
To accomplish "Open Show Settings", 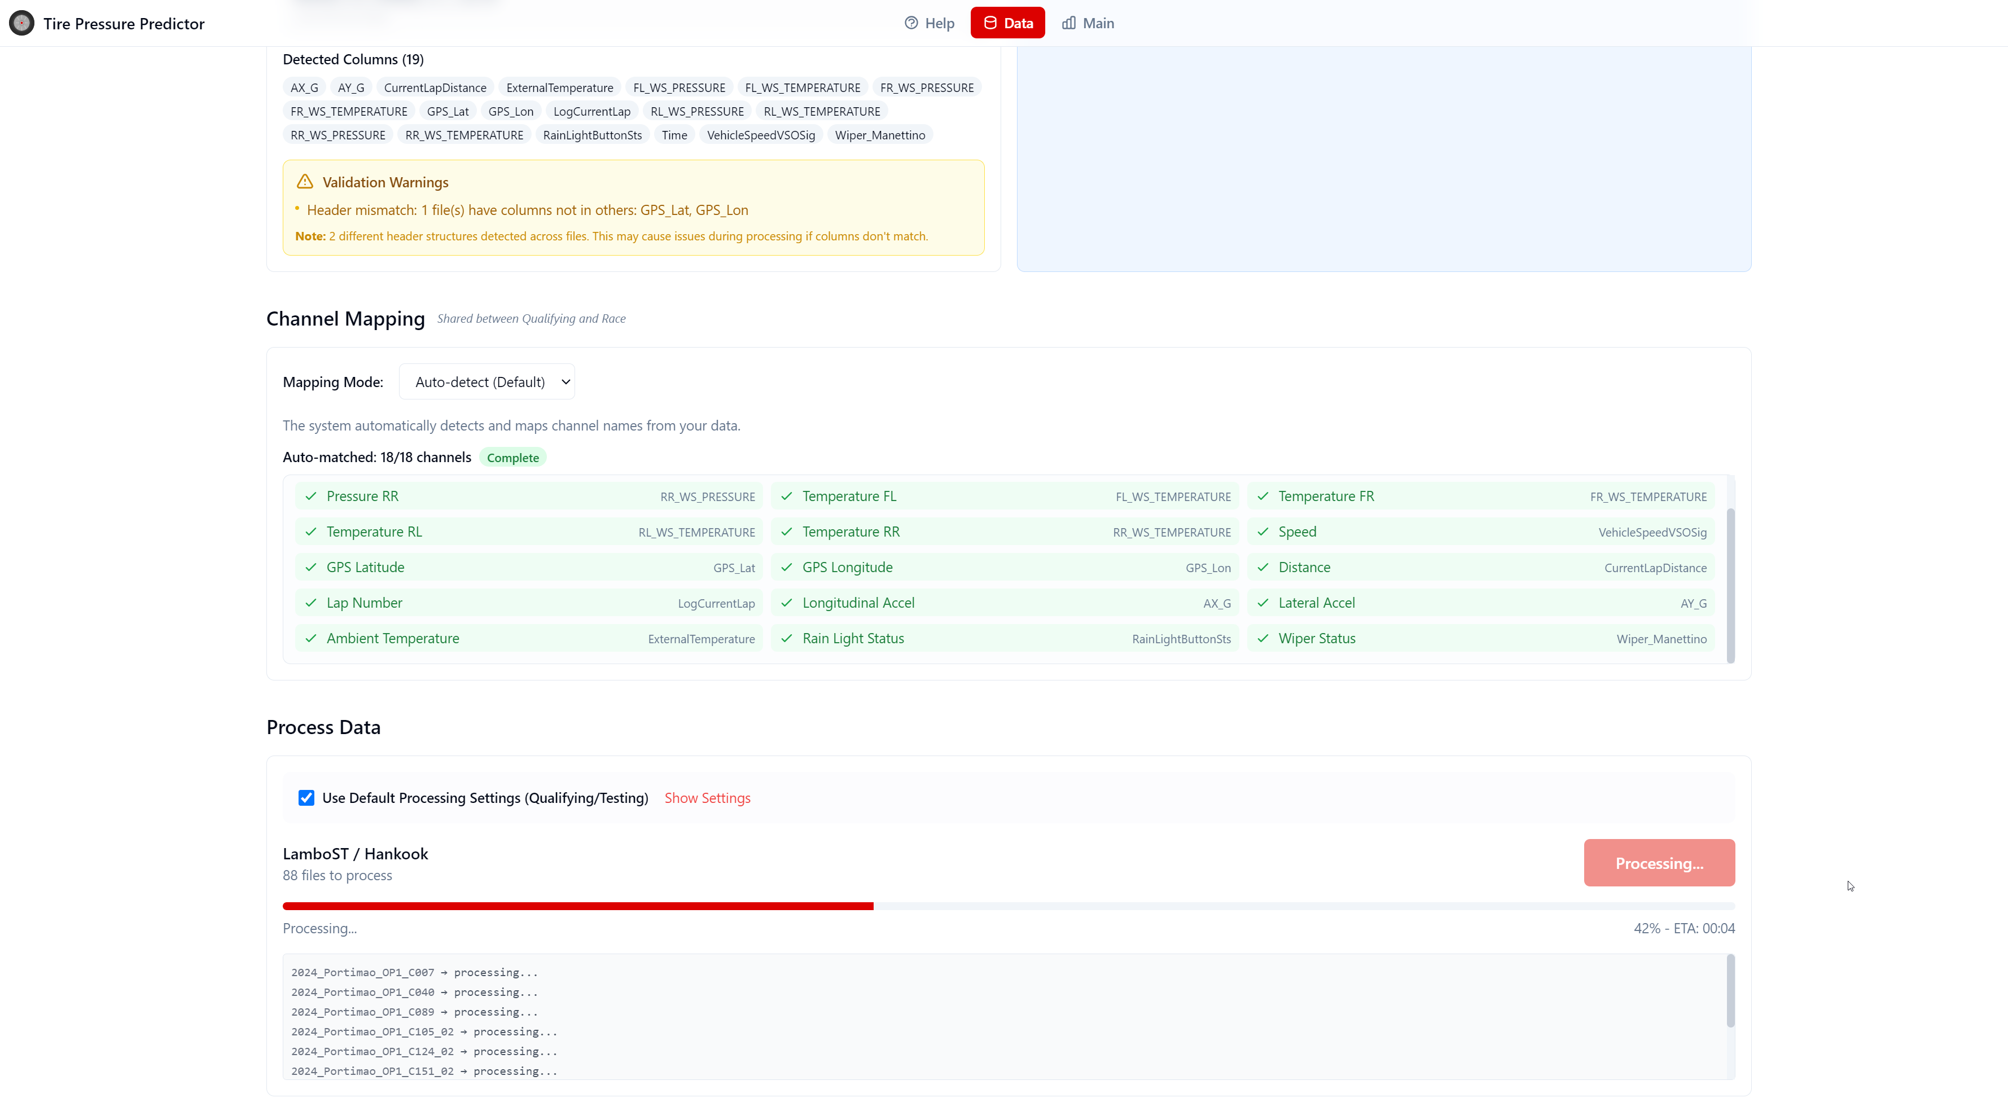I will [707, 797].
